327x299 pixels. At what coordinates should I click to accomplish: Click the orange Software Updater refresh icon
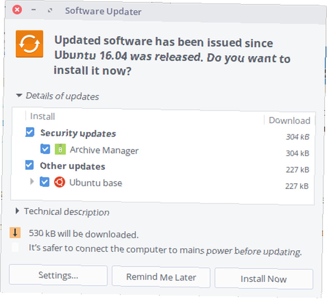29,44
